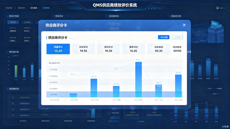Select the 成本排名 score card

158,49
